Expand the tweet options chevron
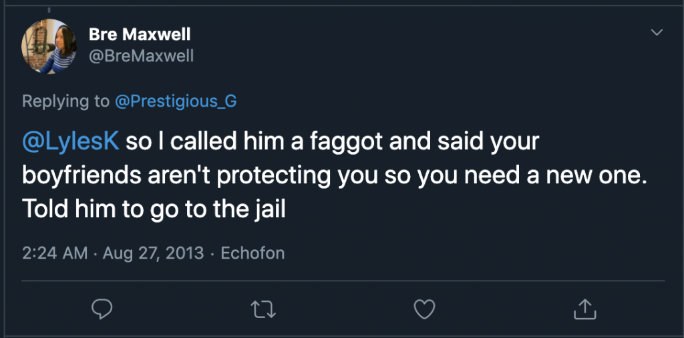The height and width of the screenshot is (338, 684). coord(657,33)
